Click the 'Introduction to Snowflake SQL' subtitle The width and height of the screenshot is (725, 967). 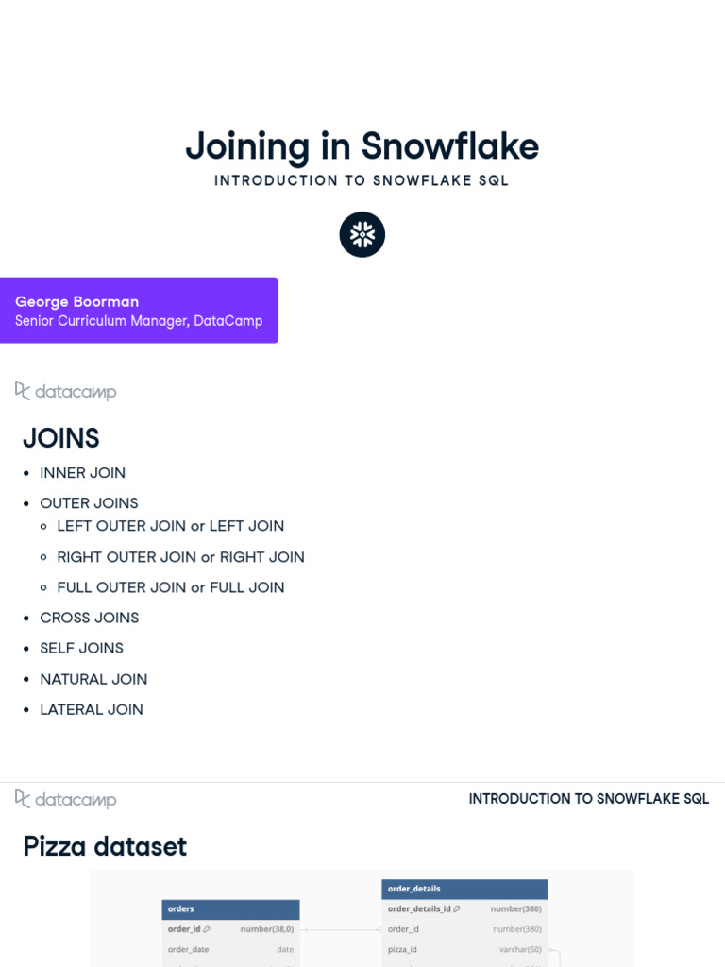362,180
